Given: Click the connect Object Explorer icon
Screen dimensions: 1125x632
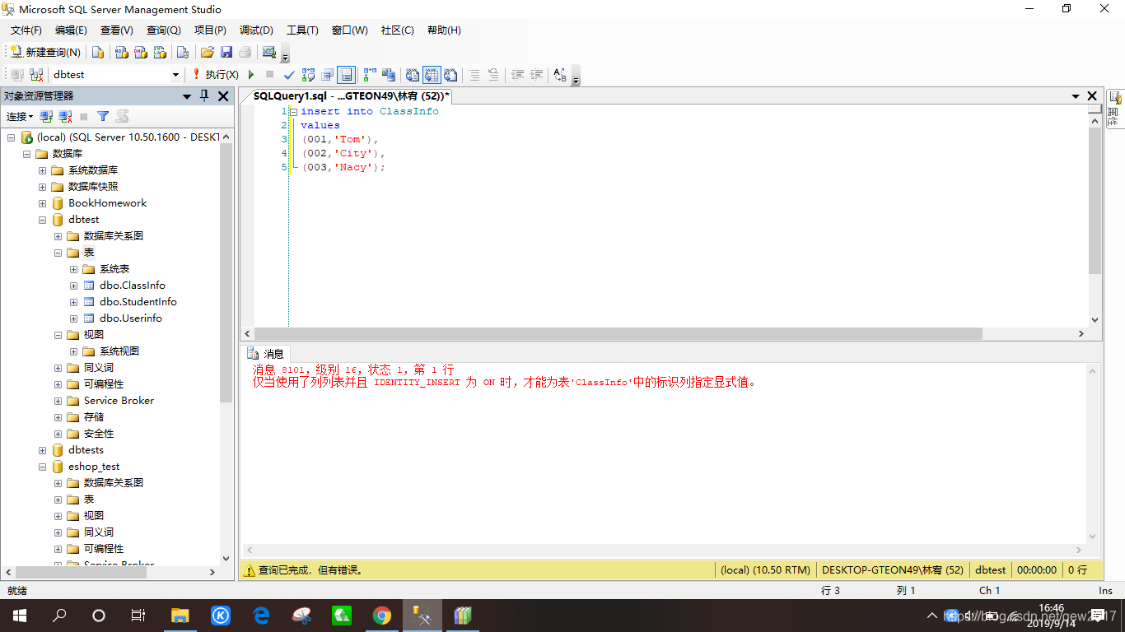Looking at the screenshot, I should [x=47, y=117].
